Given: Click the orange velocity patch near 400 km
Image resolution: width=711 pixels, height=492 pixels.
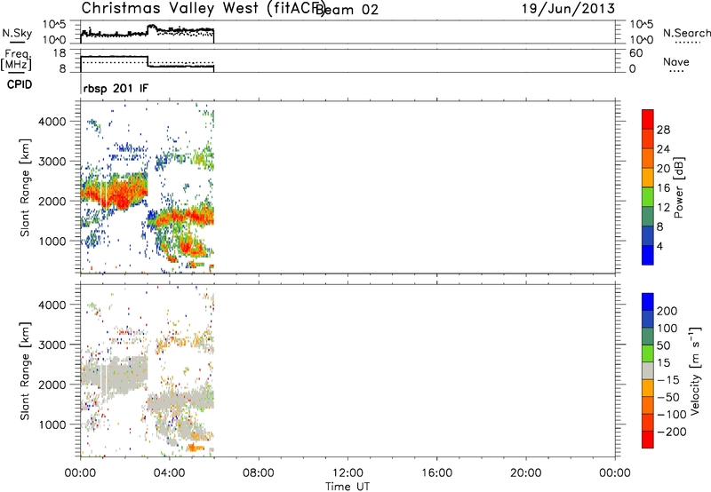Looking at the screenshot, I should point(196,448).
